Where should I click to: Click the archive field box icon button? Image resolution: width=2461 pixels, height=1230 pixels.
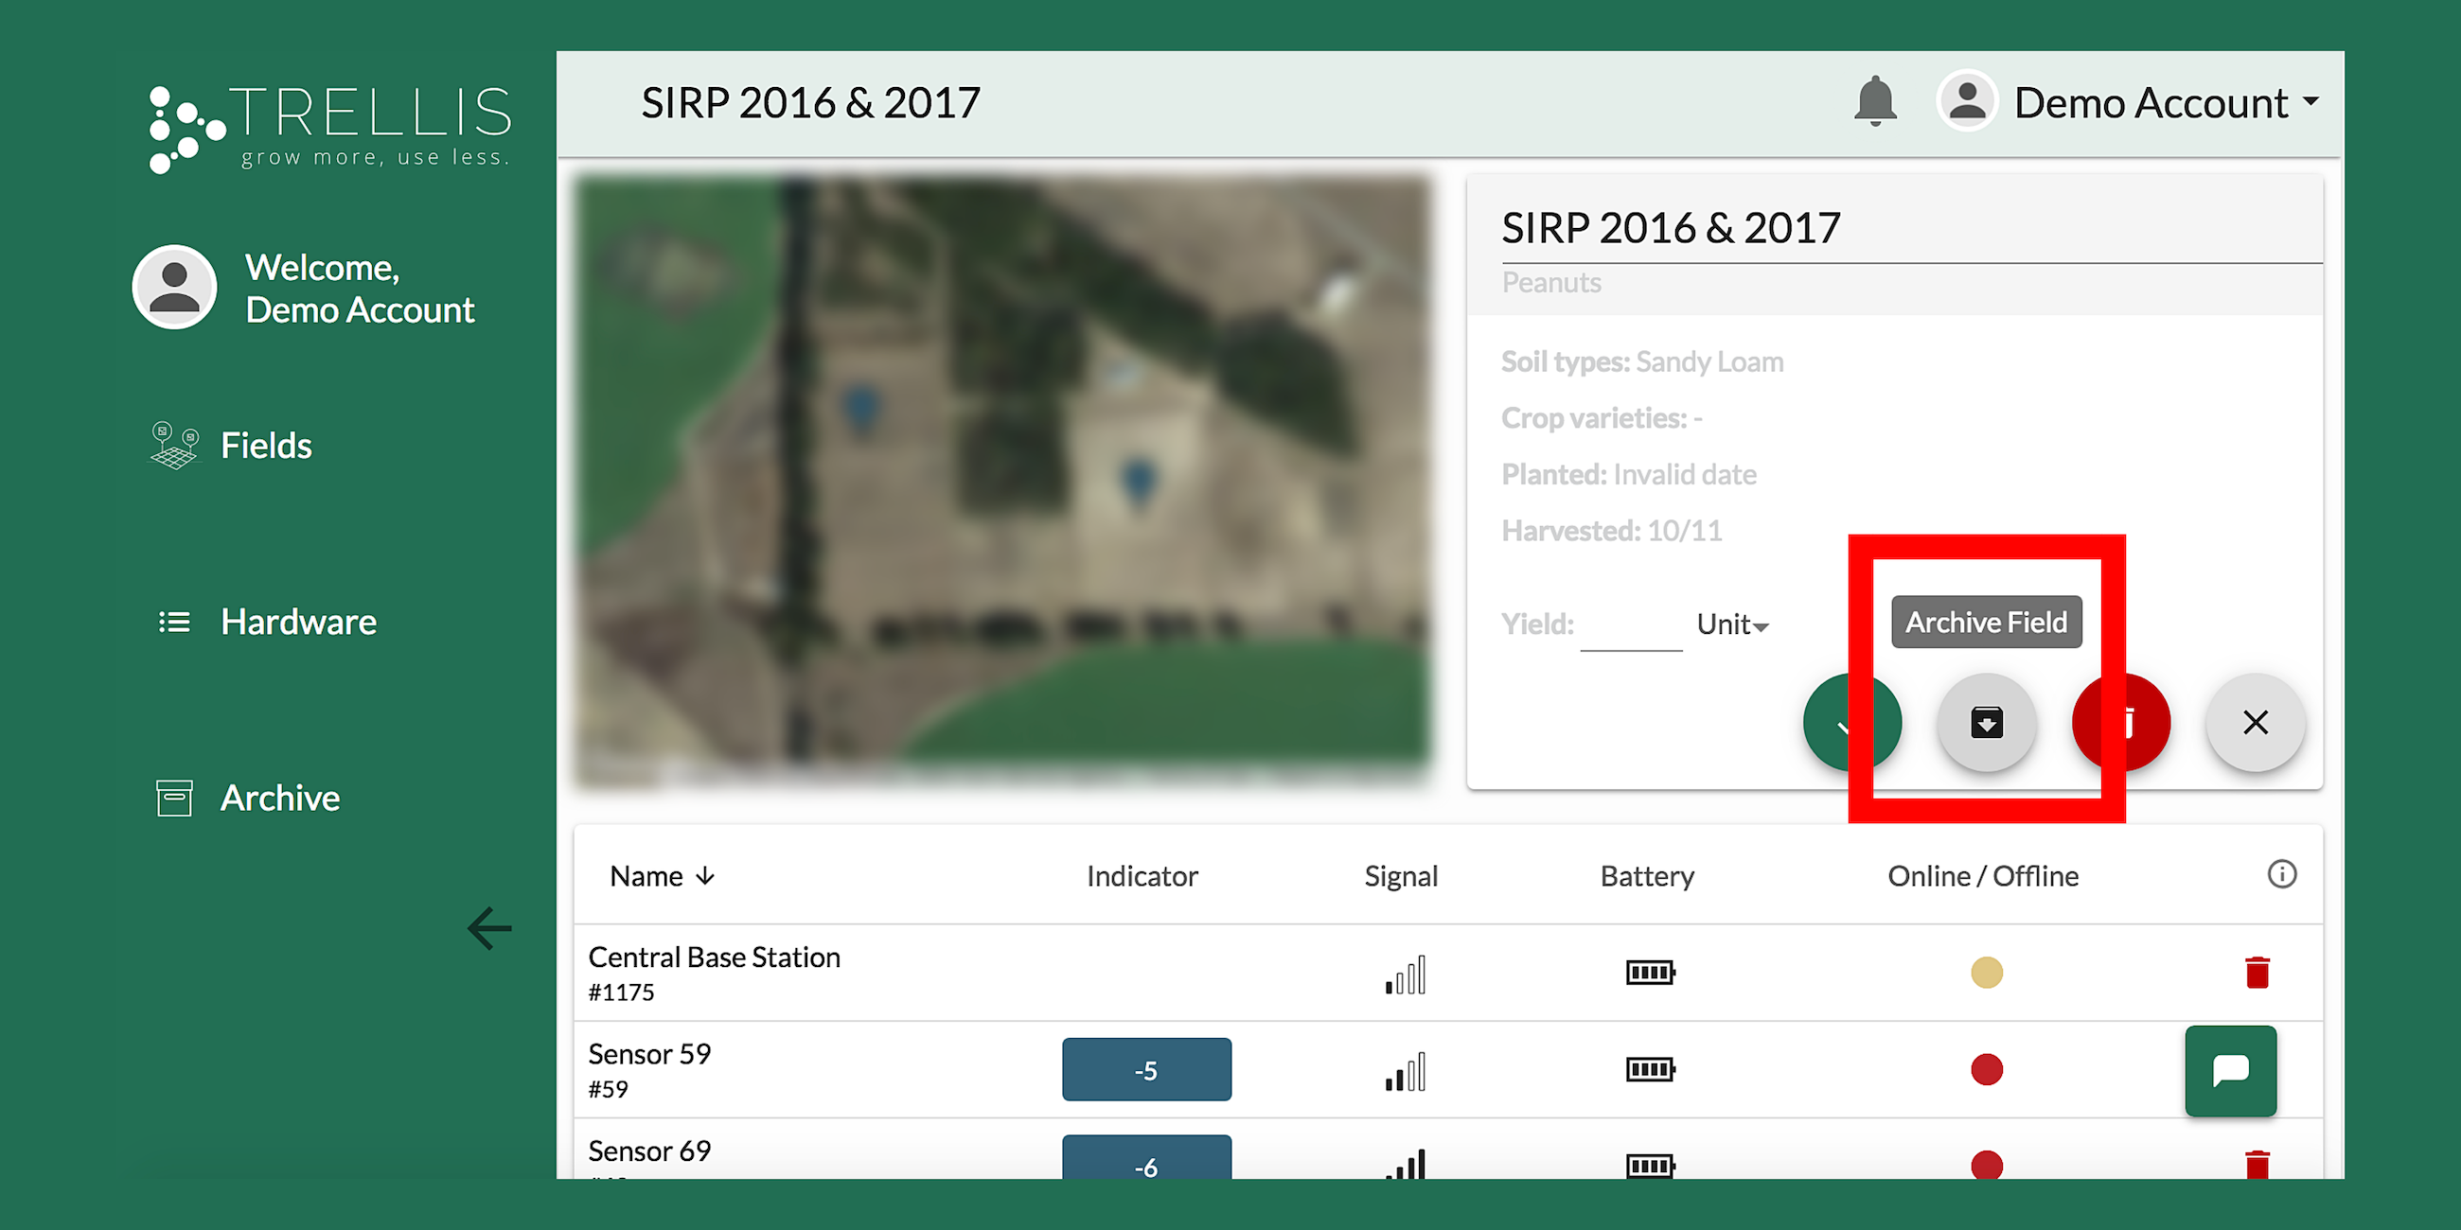coord(1986,723)
